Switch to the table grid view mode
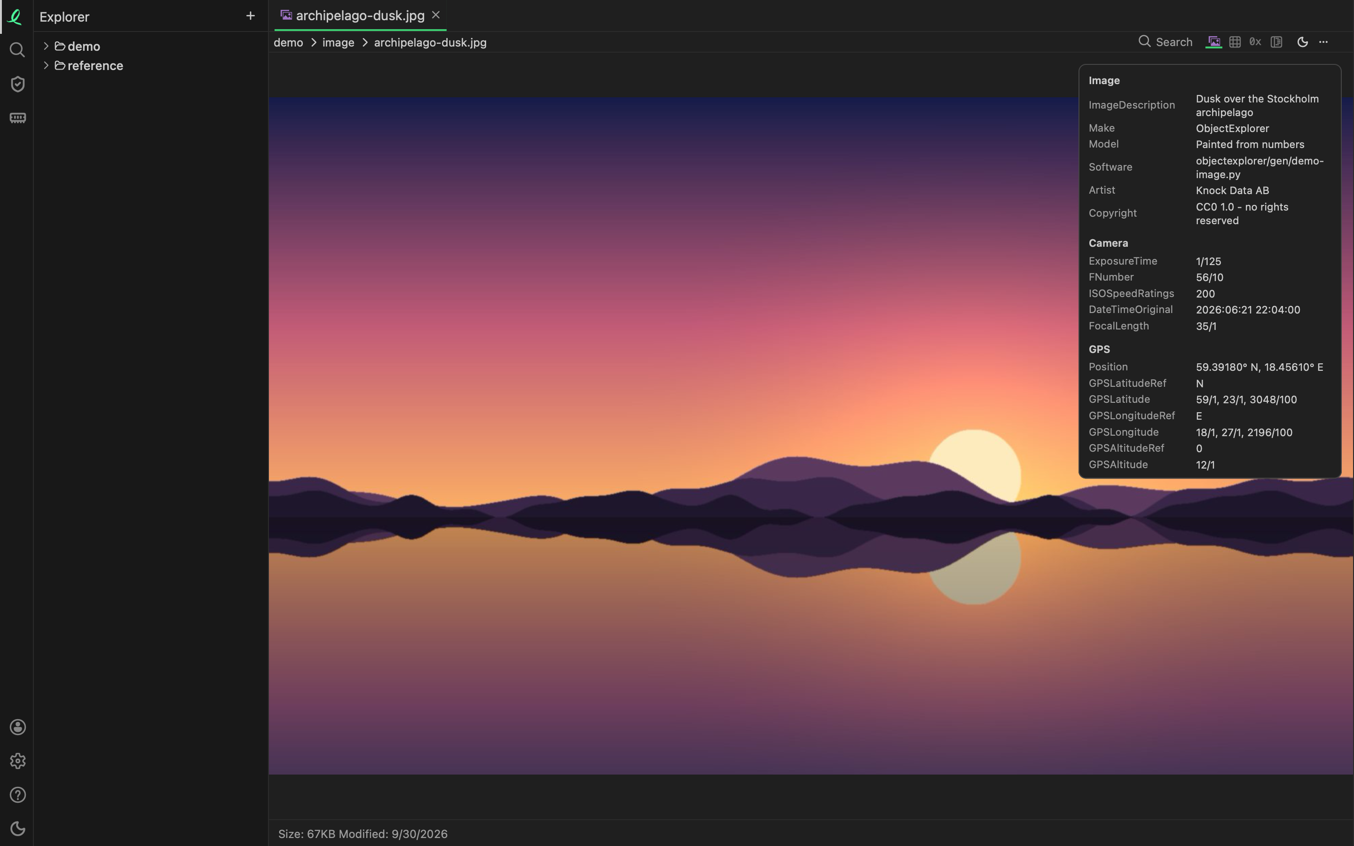Screen dimensions: 1354x846 (1235, 42)
